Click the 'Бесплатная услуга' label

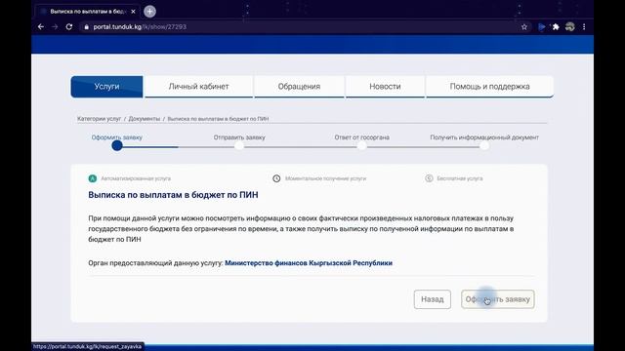point(460,178)
